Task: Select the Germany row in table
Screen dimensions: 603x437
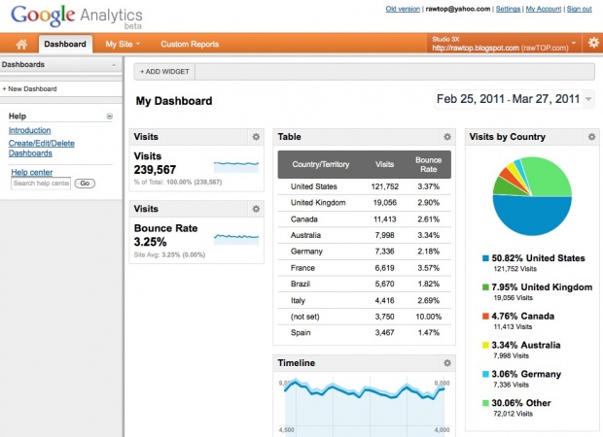Action: pos(364,252)
